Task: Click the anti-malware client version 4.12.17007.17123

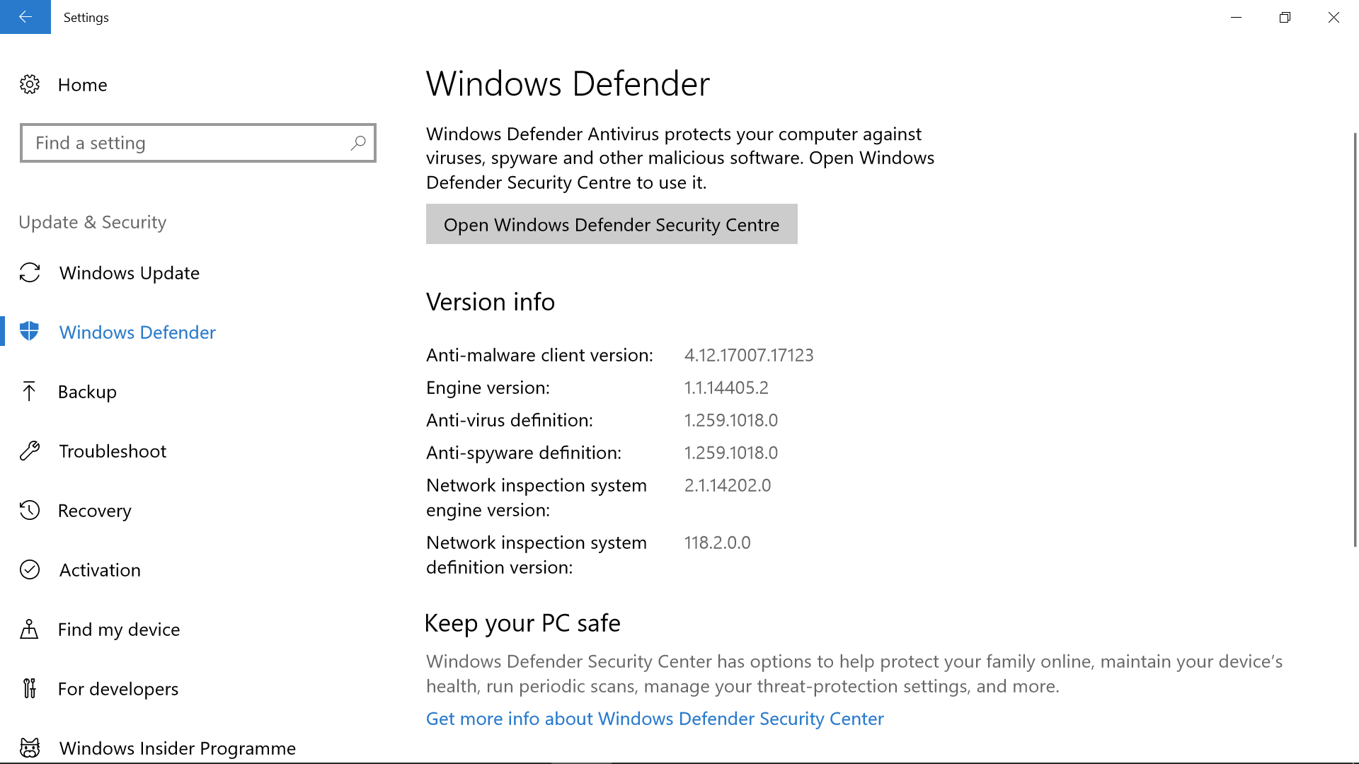Action: pyautogui.click(x=749, y=355)
